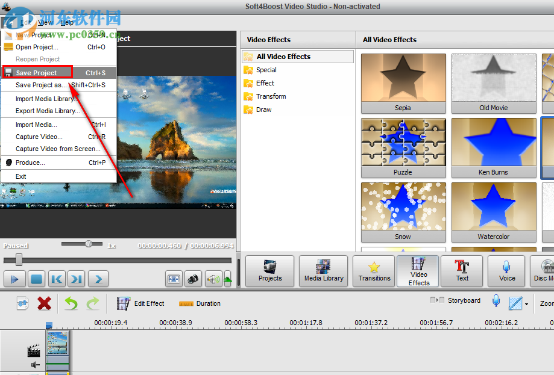Take a snapshot with the camera icon
The image size is (554, 375).
193,279
